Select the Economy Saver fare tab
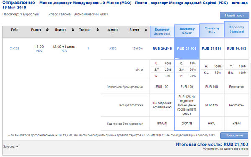251x157 pixels. pyautogui.click(x=187, y=31)
